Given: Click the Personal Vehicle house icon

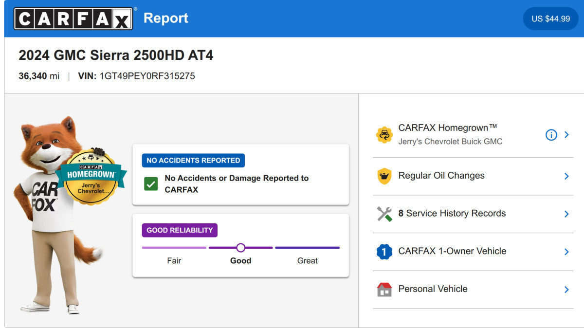Looking at the screenshot, I should [x=384, y=290].
